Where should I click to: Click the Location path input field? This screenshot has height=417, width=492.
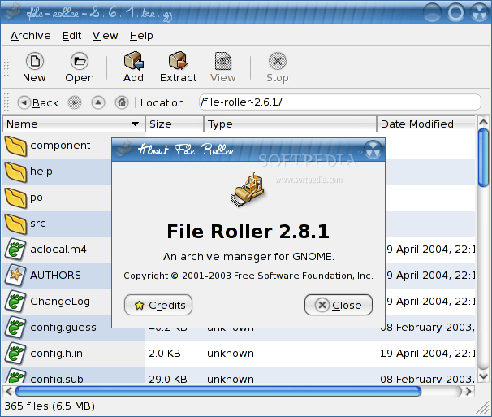340,102
